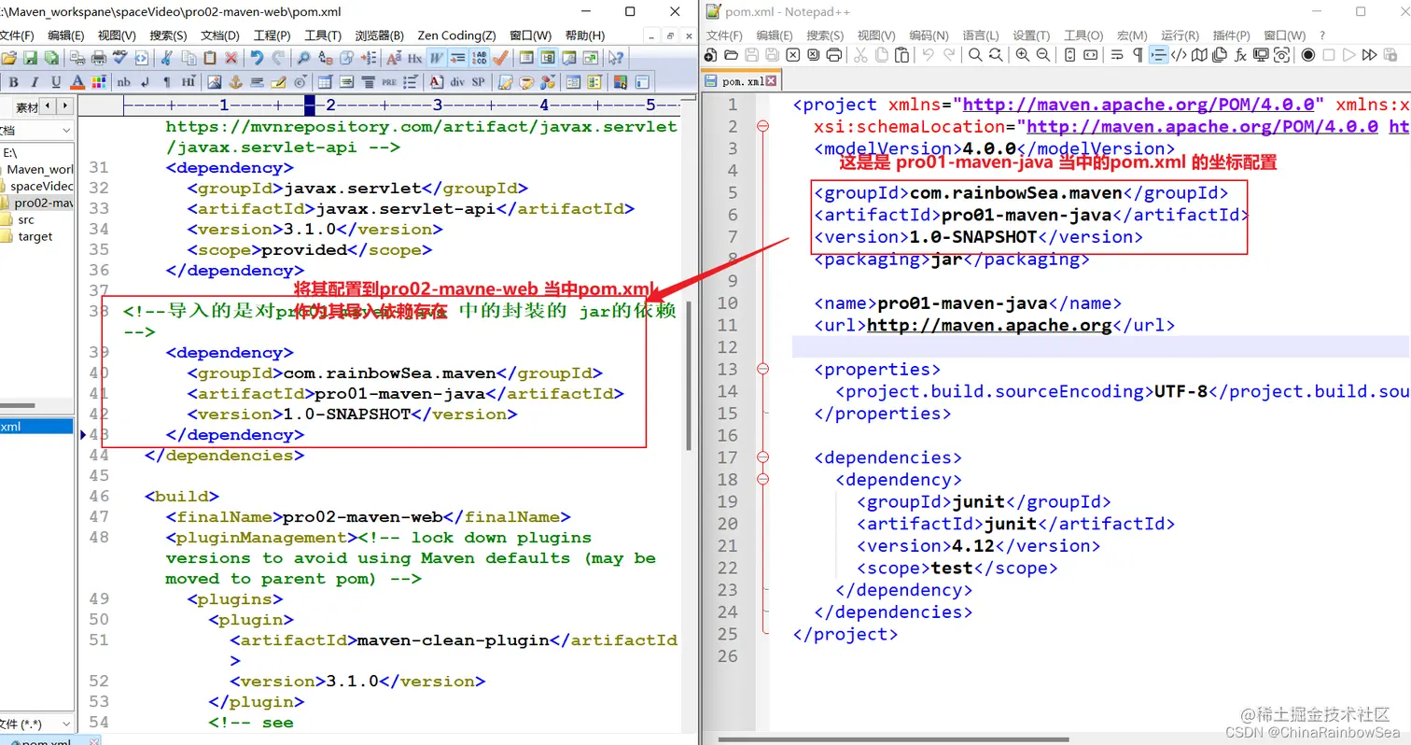Toggle line numbers button in EditPlus toolbar
The height and width of the screenshot is (745, 1411).
coord(479,58)
